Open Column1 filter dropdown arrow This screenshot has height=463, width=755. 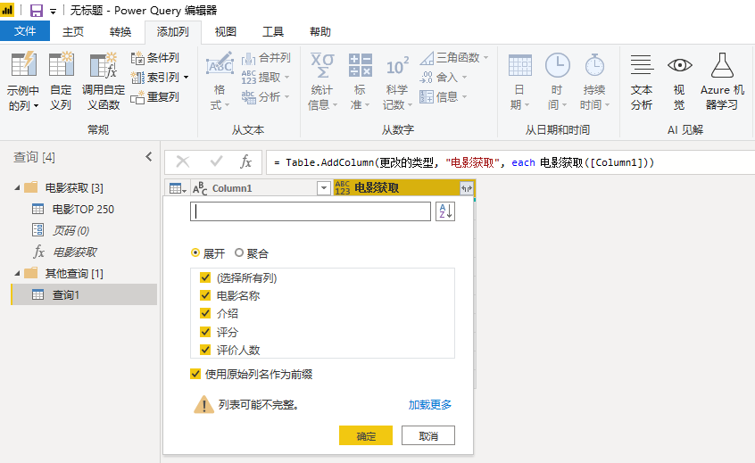pos(324,188)
